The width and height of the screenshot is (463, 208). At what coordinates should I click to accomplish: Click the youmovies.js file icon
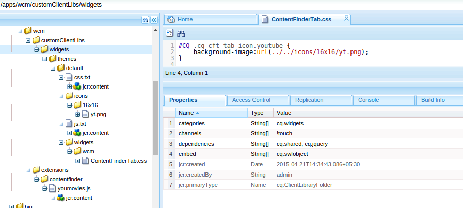pos(52,188)
